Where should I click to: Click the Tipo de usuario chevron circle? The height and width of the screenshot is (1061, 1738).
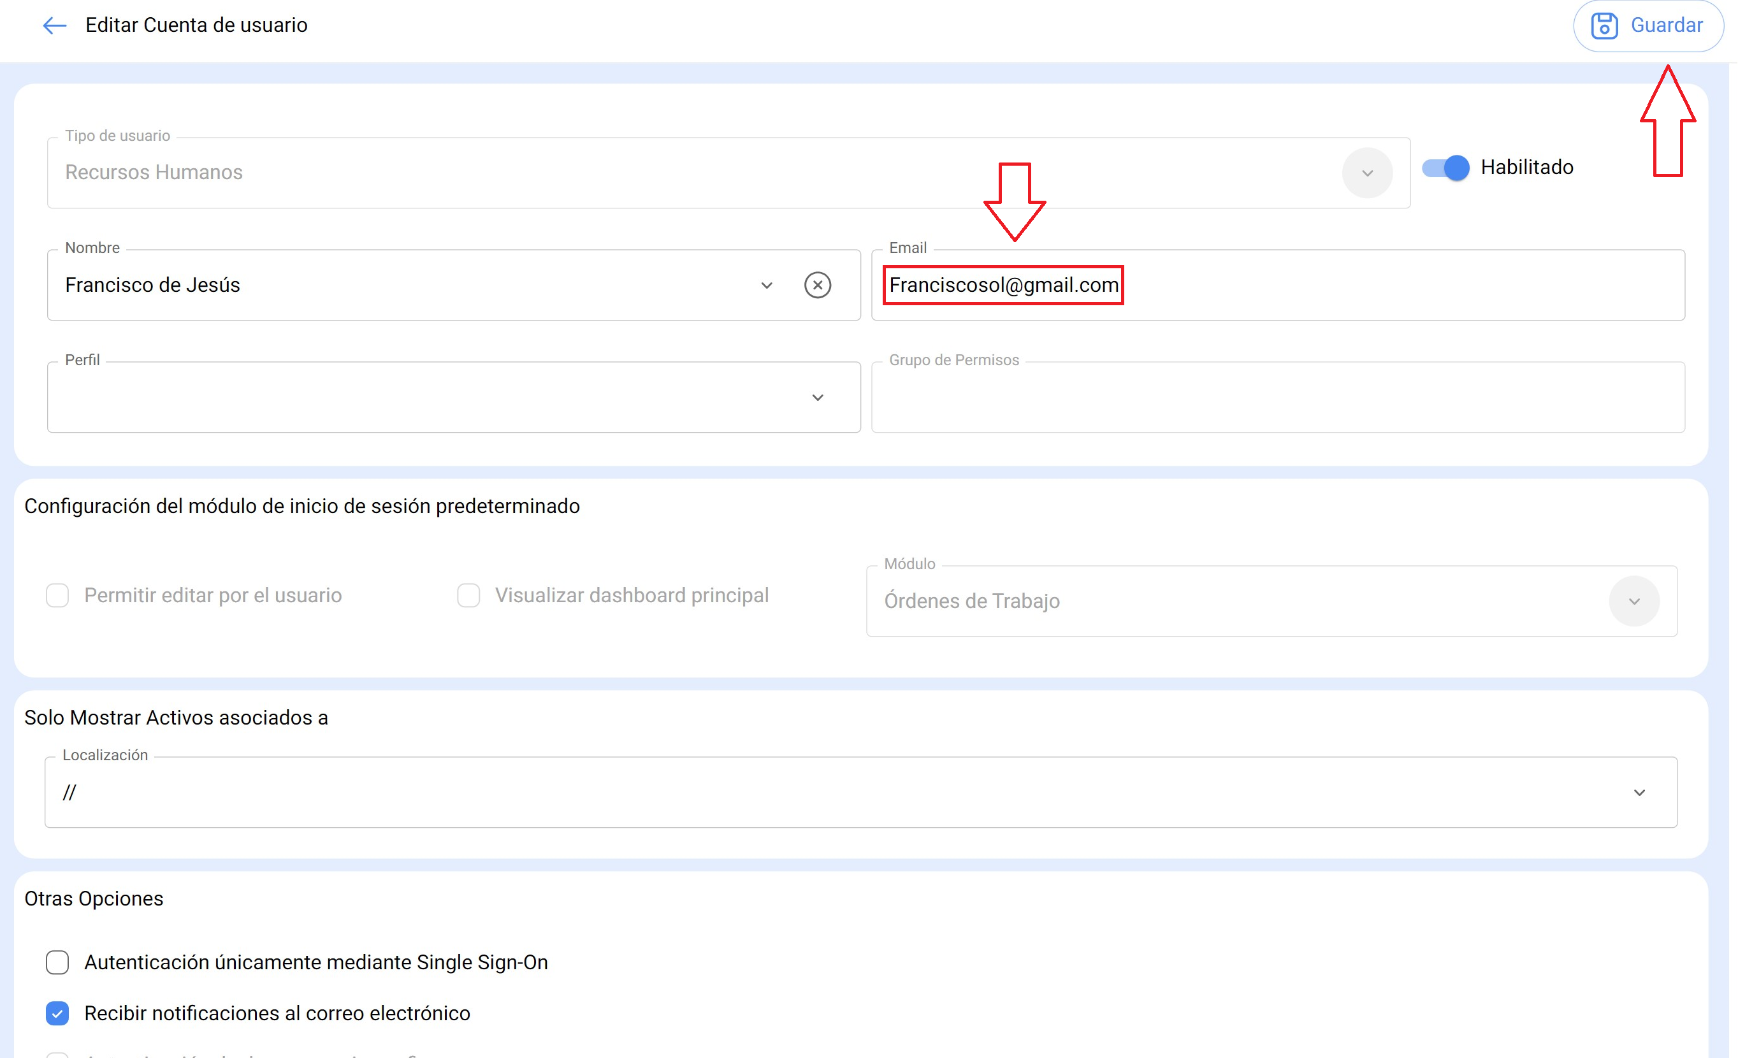tap(1367, 173)
